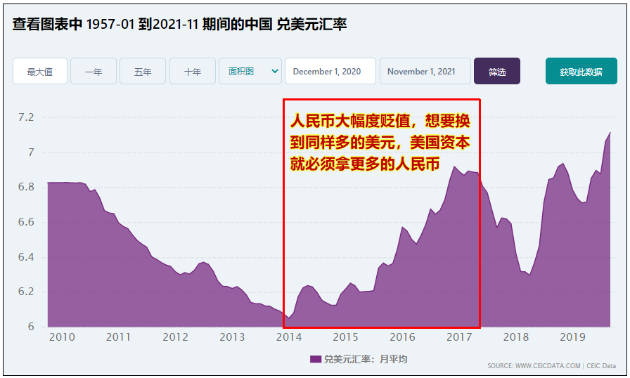Select the 五年 time range
Screen dimensions: 630x378
click(x=143, y=72)
